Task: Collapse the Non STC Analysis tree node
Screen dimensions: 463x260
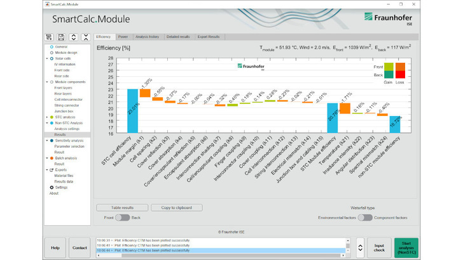Action: tap(47, 123)
